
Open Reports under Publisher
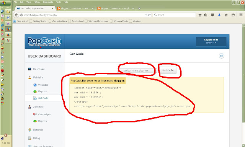[42, 91]
